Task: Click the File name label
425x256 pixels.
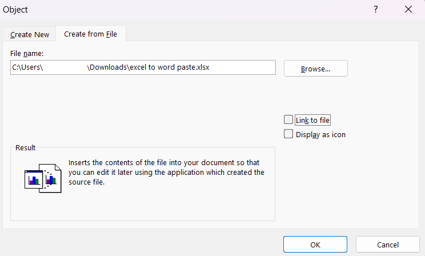Action: point(27,53)
